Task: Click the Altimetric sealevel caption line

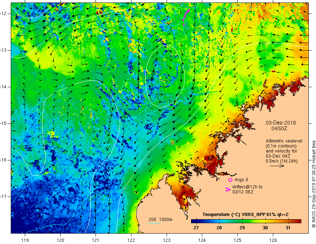Action: 284,141
